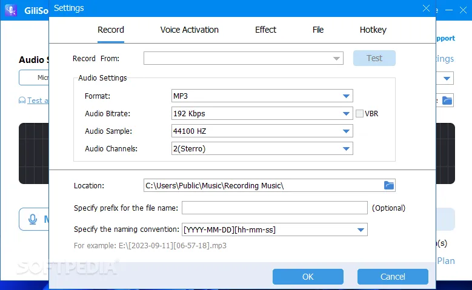Viewport: 472px width, 290px height.
Task: Expand the dropdown arrow in main window
Action: click(447, 79)
